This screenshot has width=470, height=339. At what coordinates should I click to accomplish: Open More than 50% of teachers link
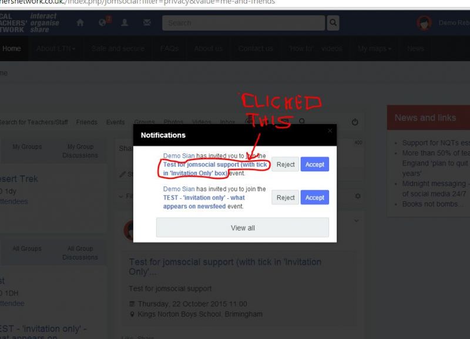(x=436, y=163)
